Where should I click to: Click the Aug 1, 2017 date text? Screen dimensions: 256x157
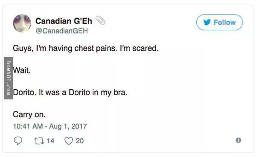pos(68,126)
